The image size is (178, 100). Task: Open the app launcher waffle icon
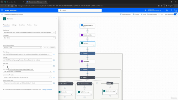click(2, 10)
